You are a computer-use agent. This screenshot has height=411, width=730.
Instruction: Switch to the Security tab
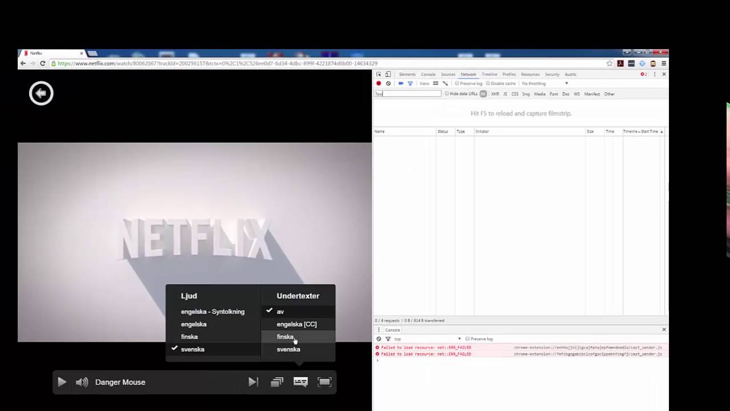click(x=552, y=74)
